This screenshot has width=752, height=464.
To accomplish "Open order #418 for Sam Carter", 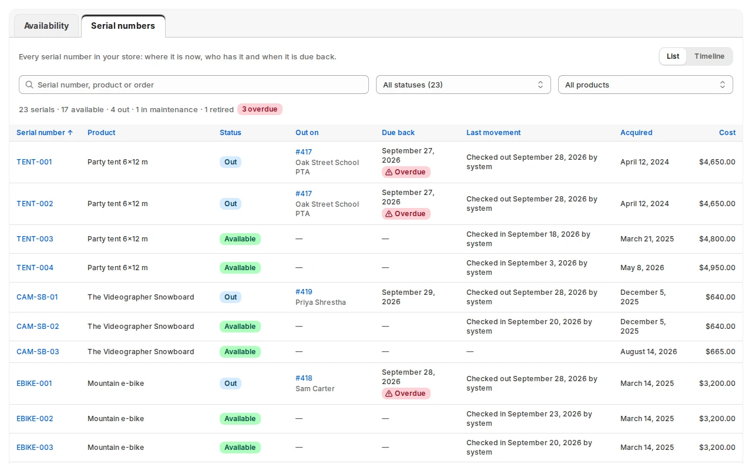I will 304,378.
